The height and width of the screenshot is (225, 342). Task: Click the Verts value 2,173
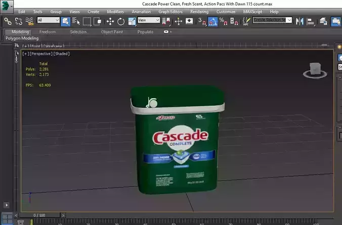(44, 74)
